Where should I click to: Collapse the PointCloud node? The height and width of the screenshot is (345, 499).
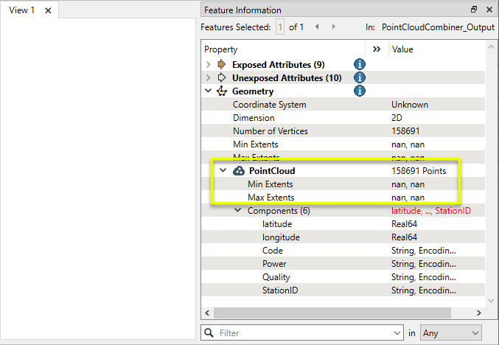click(x=223, y=171)
